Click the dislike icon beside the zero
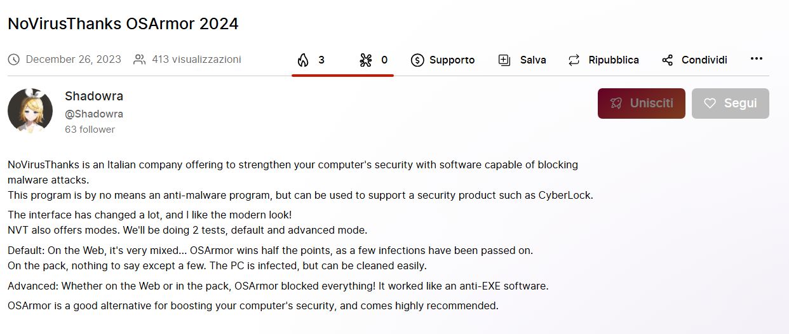This screenshot has height=334, width=789. pyautogui.click(x=365, y=60)
